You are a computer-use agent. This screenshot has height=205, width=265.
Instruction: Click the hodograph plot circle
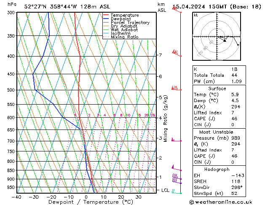point(217,36)
